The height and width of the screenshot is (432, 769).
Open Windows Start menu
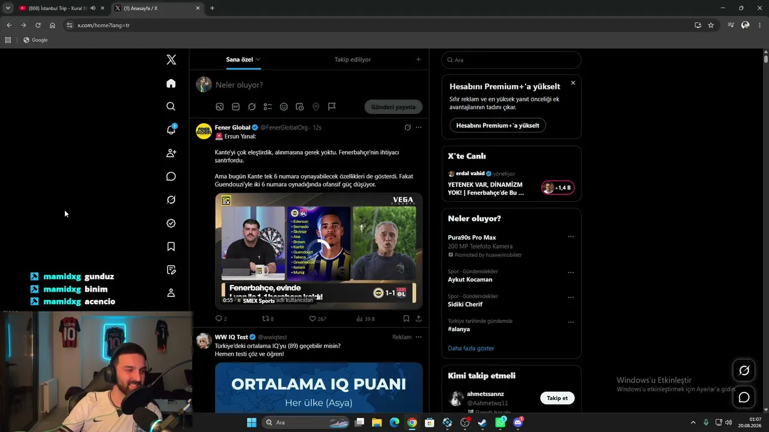(x=252, y=422)
